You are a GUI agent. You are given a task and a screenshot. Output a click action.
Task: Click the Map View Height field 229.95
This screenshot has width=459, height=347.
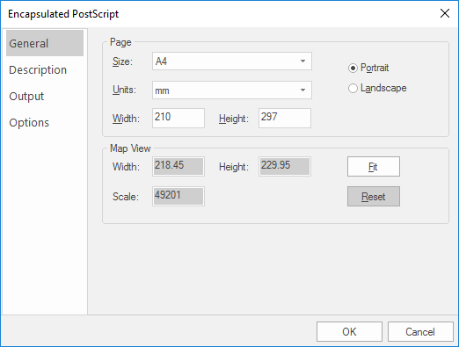tap(285, 166)
